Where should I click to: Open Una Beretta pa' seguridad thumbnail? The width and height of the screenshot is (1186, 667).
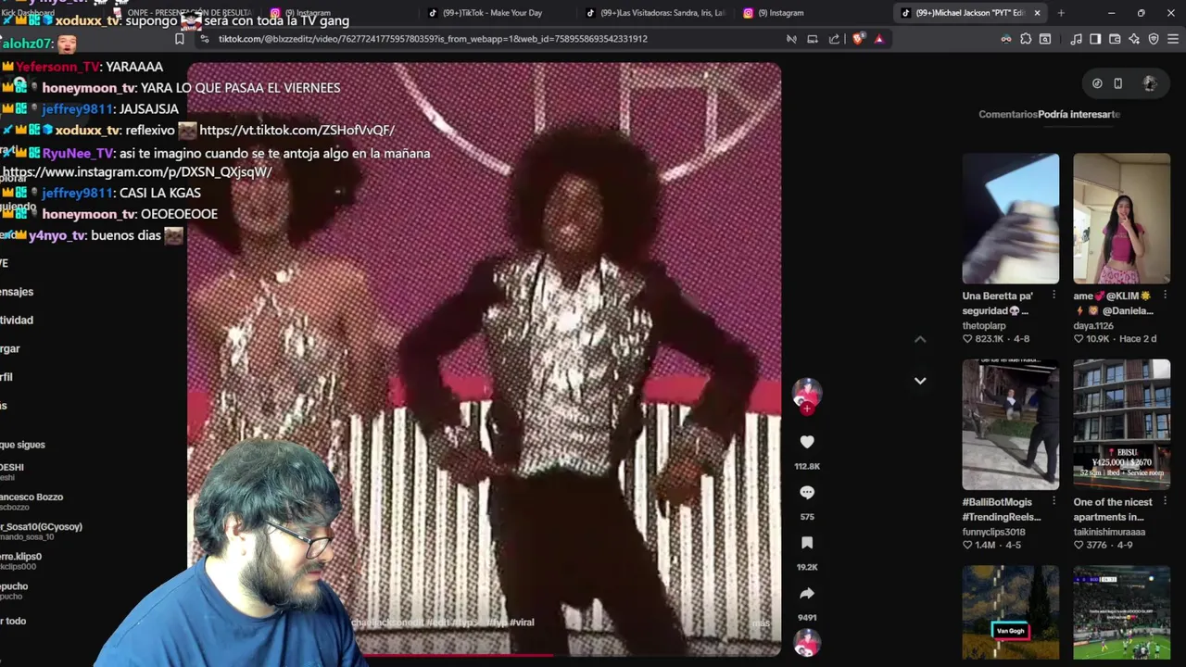point(1010,219)
